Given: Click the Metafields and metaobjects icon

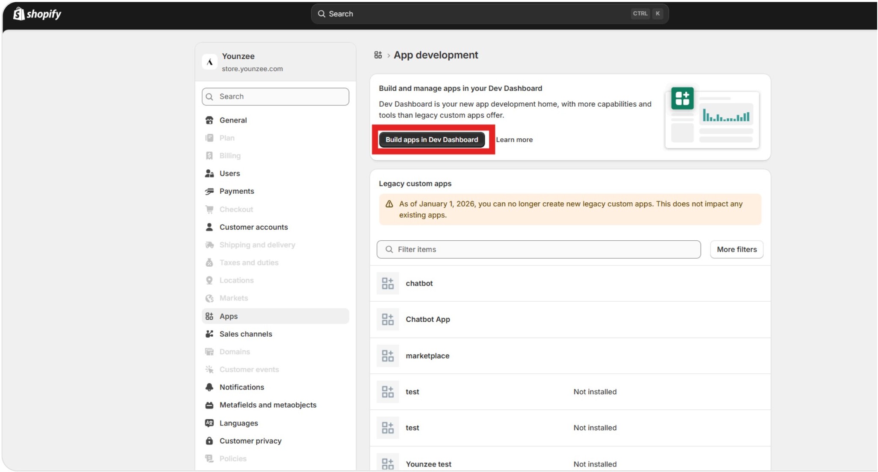Looking at the screenshot, I should 209,405.
